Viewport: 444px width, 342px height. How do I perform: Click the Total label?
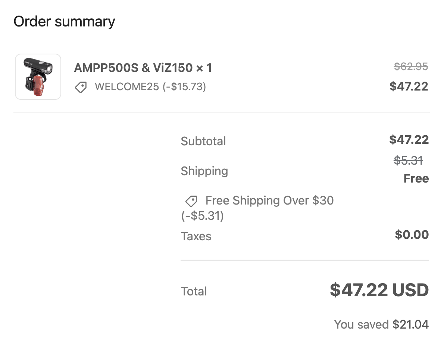pos(194,291)
